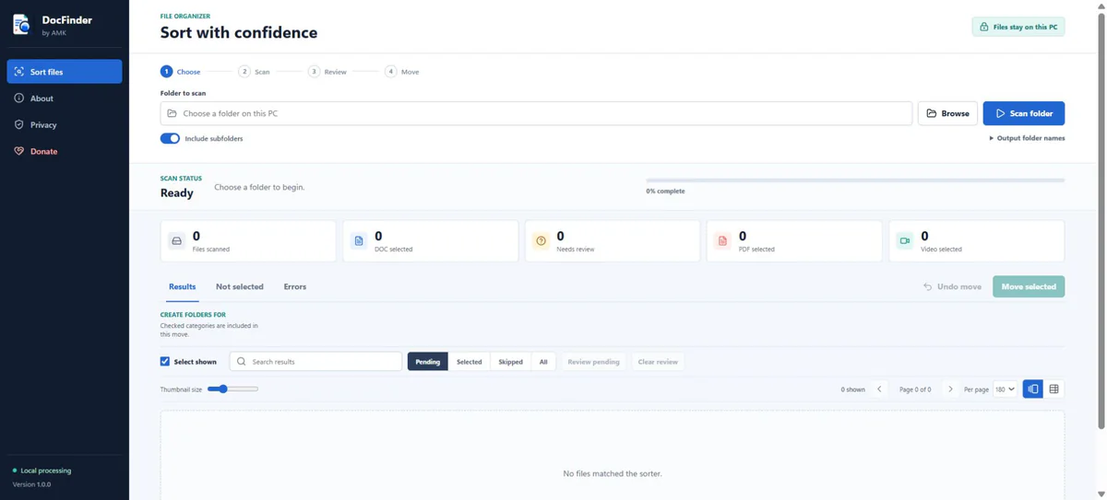Toggle the Include subfolders switch

170,138
